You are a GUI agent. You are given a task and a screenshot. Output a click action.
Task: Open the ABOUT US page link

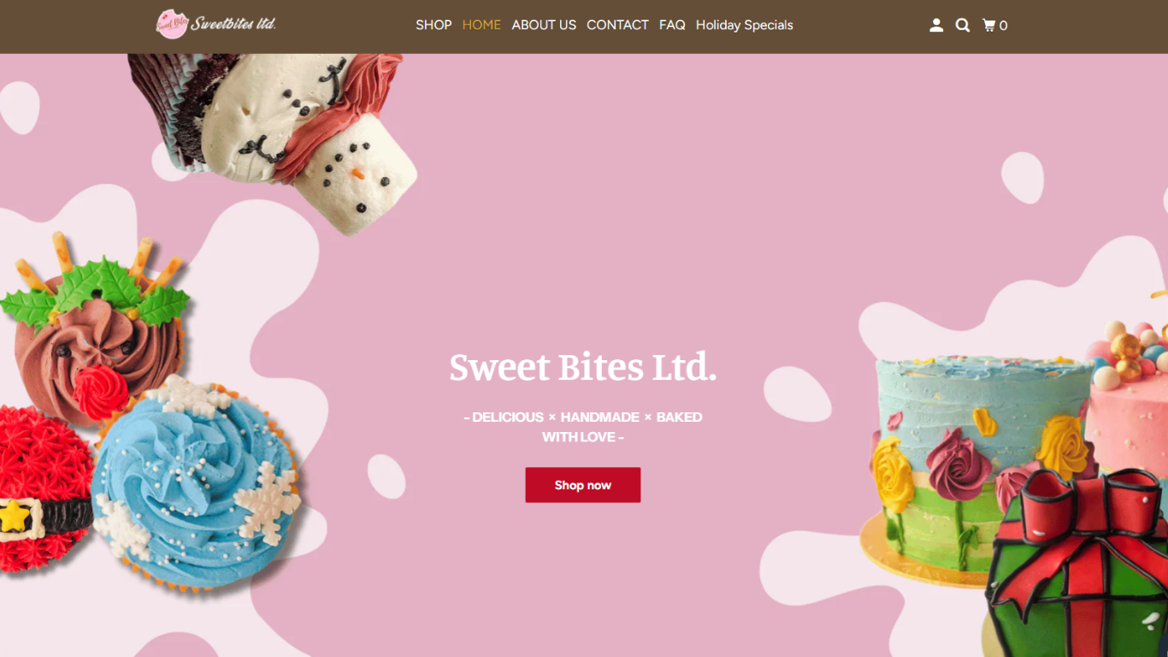coord(544,26)
